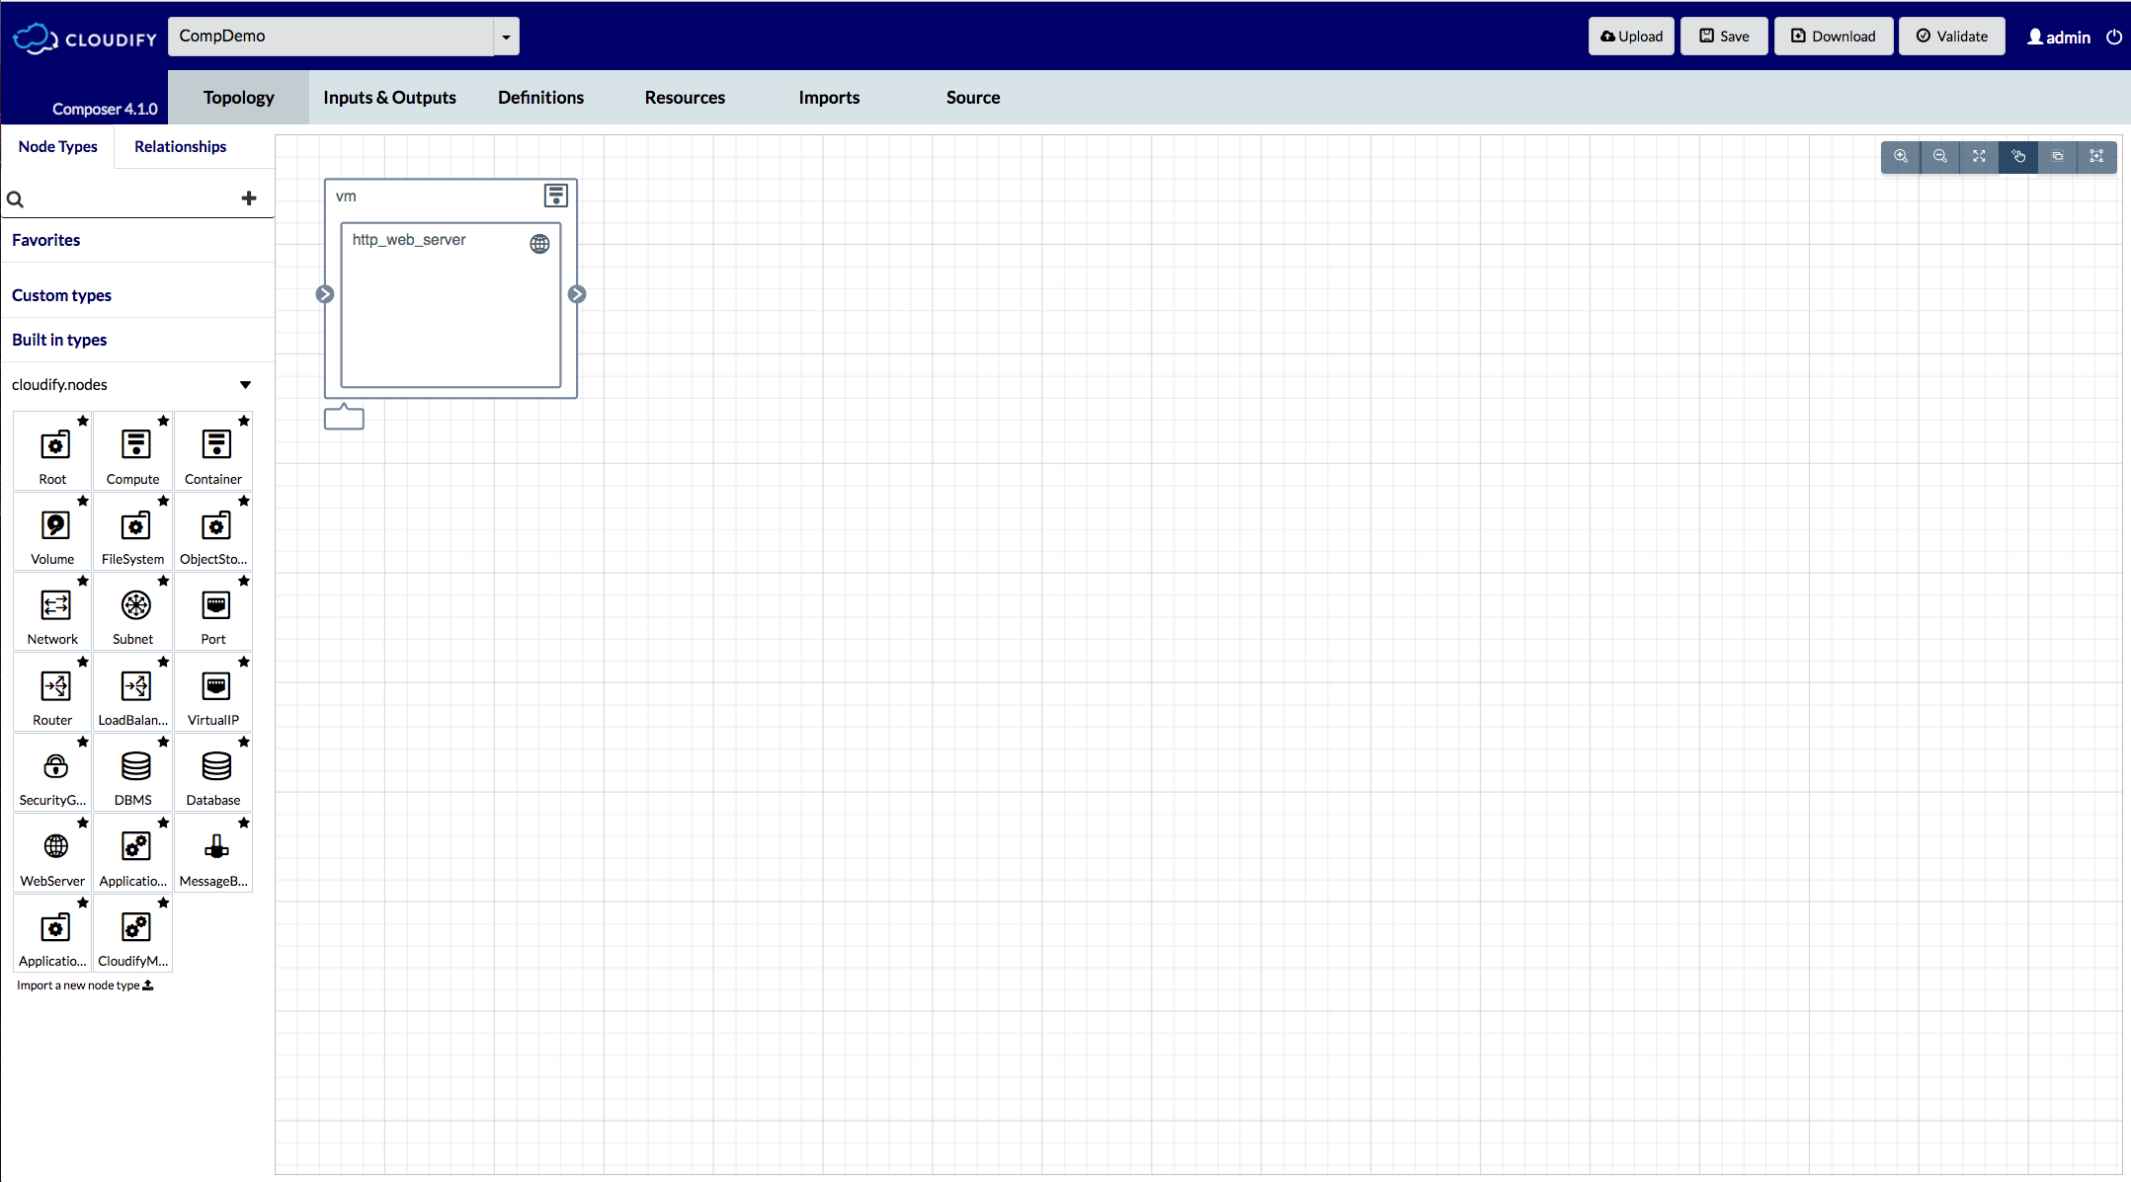Select the ObjectStorage node type

(213, 531)
